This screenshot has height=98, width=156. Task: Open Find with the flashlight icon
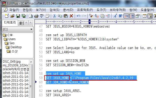[91, 16]
